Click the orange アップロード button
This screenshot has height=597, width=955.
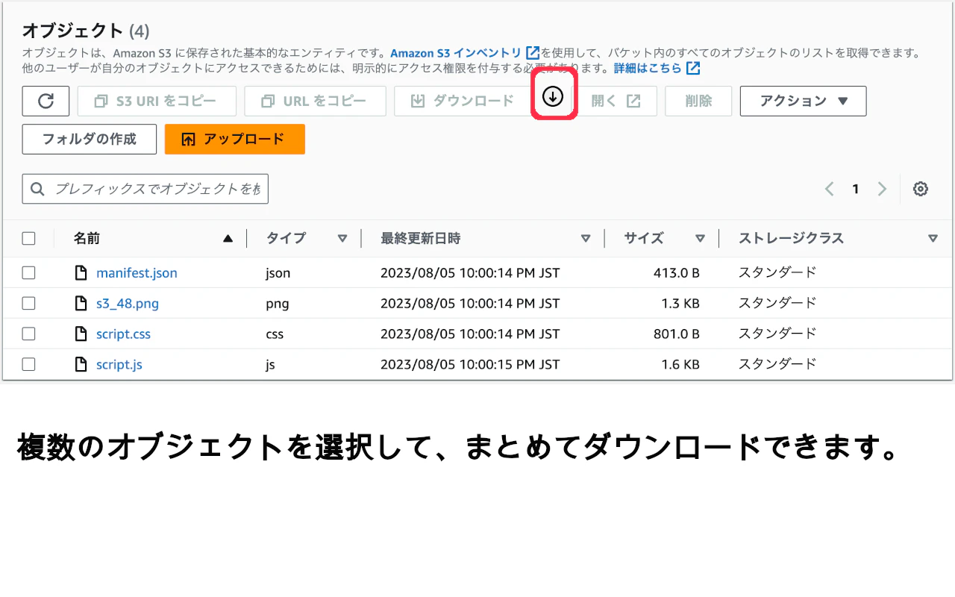point(235,139)
